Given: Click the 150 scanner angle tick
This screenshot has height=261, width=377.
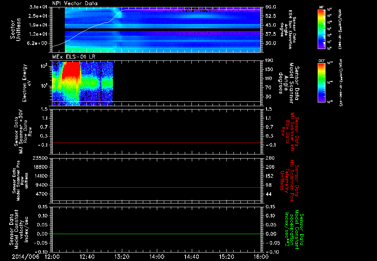Looking at the screenshot, I should tap(269, 70).
